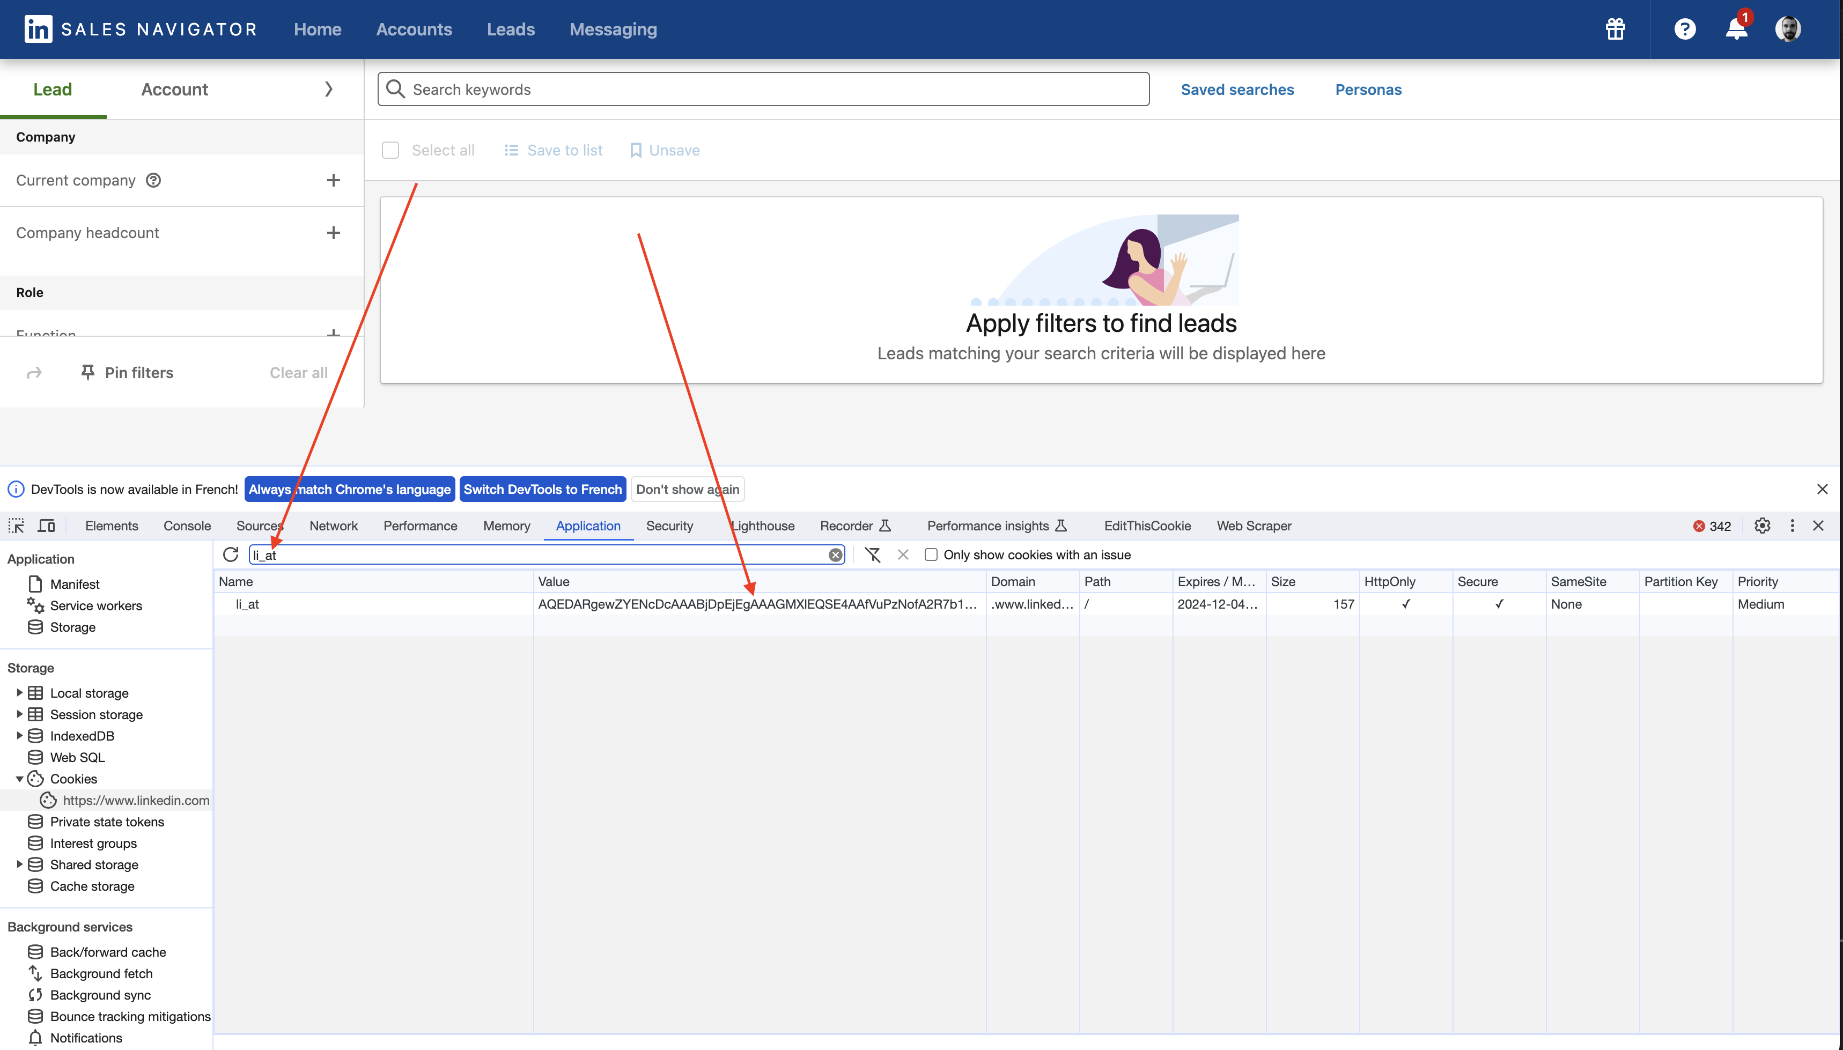Click Clear all filters
Image resolution: width=1843 pixels, height=1050 pixels.
(299, 373)
